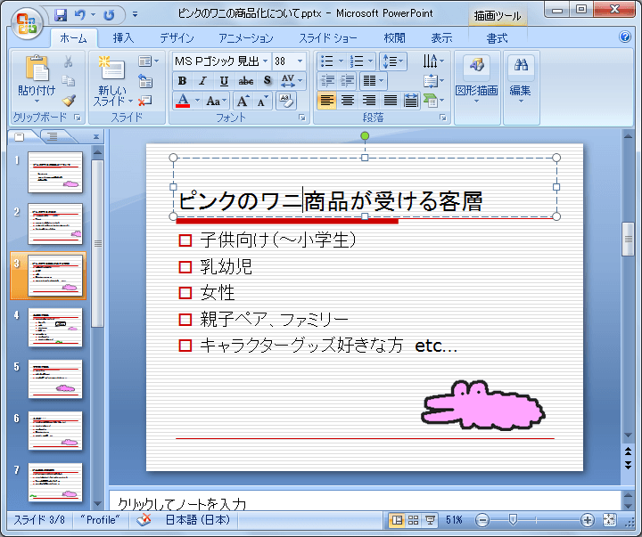Align text left
This screenshot has height=537, width=642.
[326, 101]
